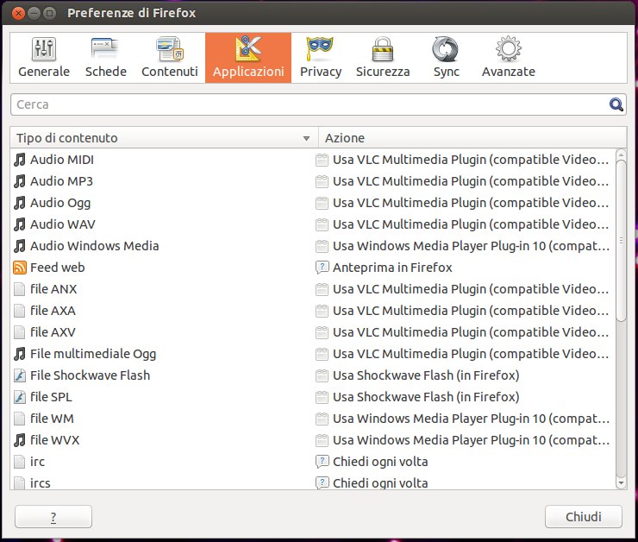The height and width of the screenshot is (542, 638).
Task: Open help with the ? button
Action: 53,517
